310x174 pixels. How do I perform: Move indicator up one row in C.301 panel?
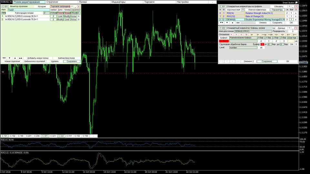pyautogui.click(x=232, y=23)
